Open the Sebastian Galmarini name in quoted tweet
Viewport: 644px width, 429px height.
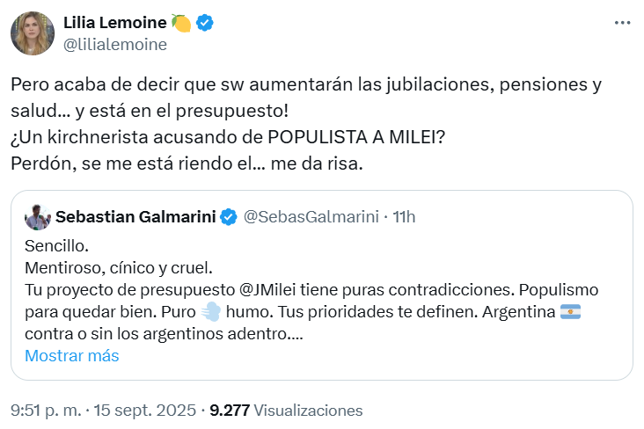[135, 216]
